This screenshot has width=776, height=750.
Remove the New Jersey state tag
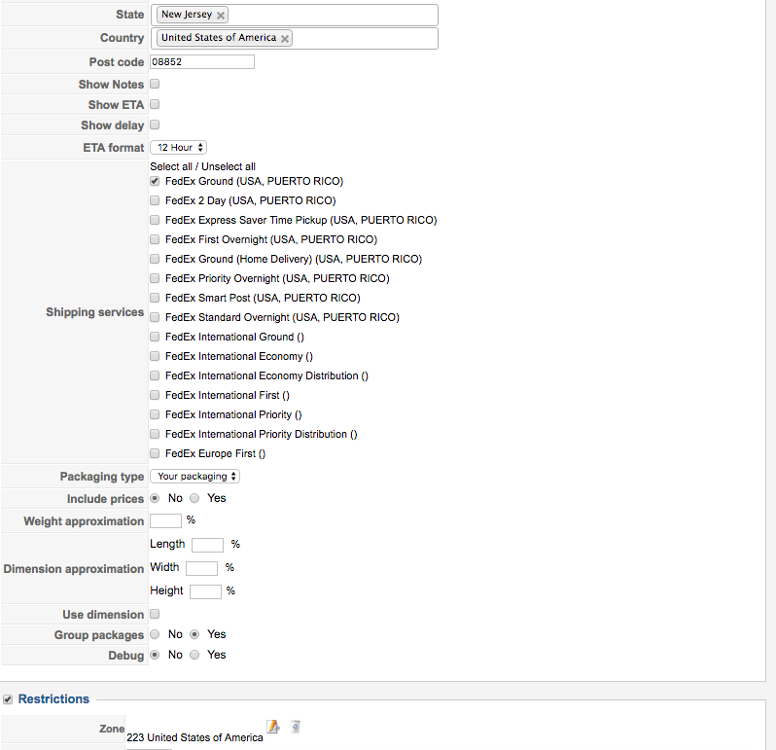coord(222,16)
